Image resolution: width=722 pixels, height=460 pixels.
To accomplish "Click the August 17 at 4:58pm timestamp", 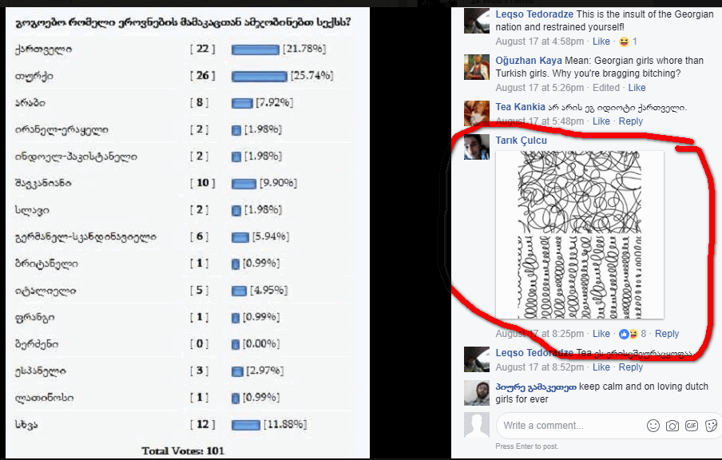I will point(540,42).
